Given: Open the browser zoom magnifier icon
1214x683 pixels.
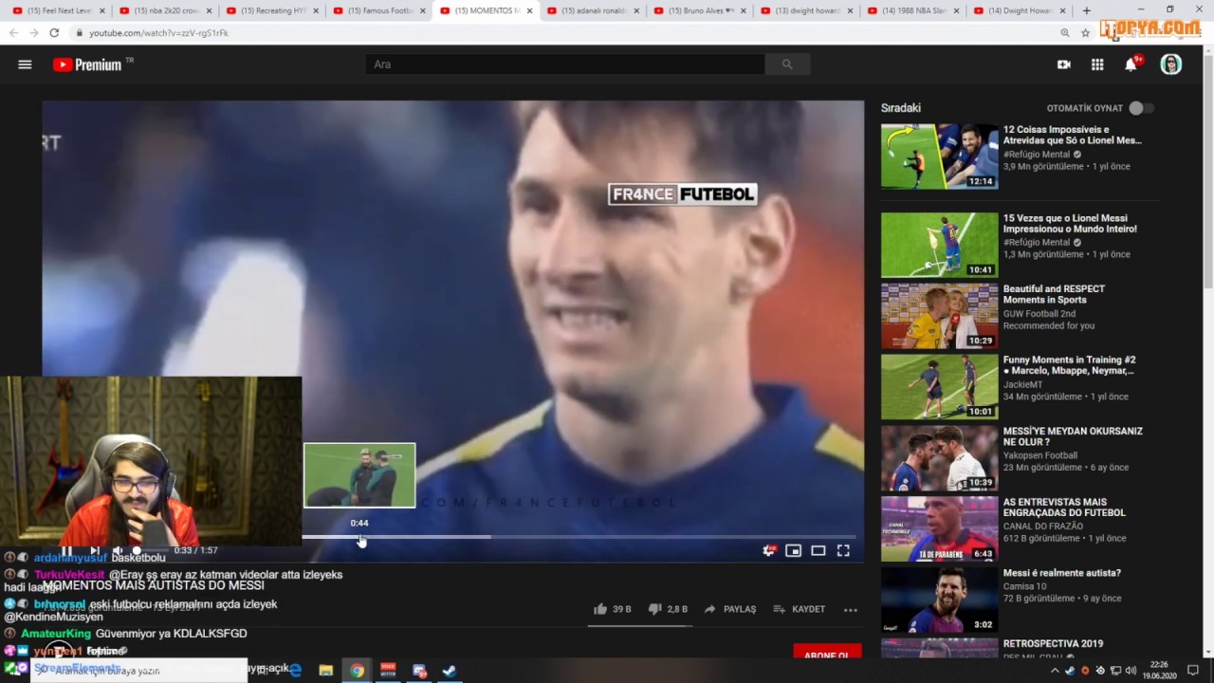Looking at the screenshot, I should click(x=1065, y=32).
